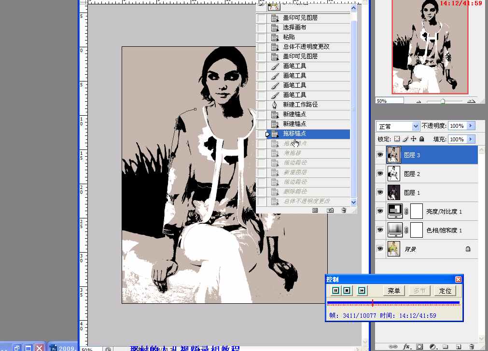Image resolution: width=488 pixels, height=351 pixels.
Task: Delete layer using Layers panel trash icon
Action: point(472,346)
